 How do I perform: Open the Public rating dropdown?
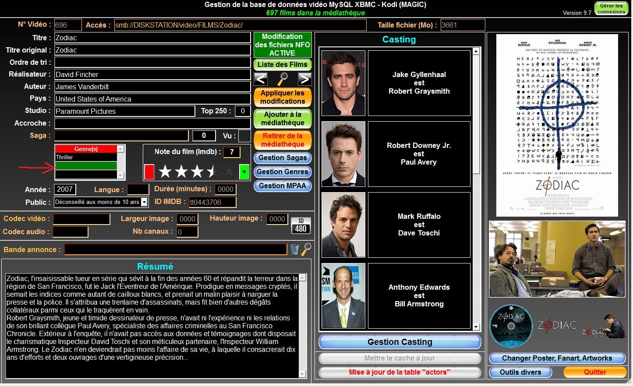pos(145,202)
